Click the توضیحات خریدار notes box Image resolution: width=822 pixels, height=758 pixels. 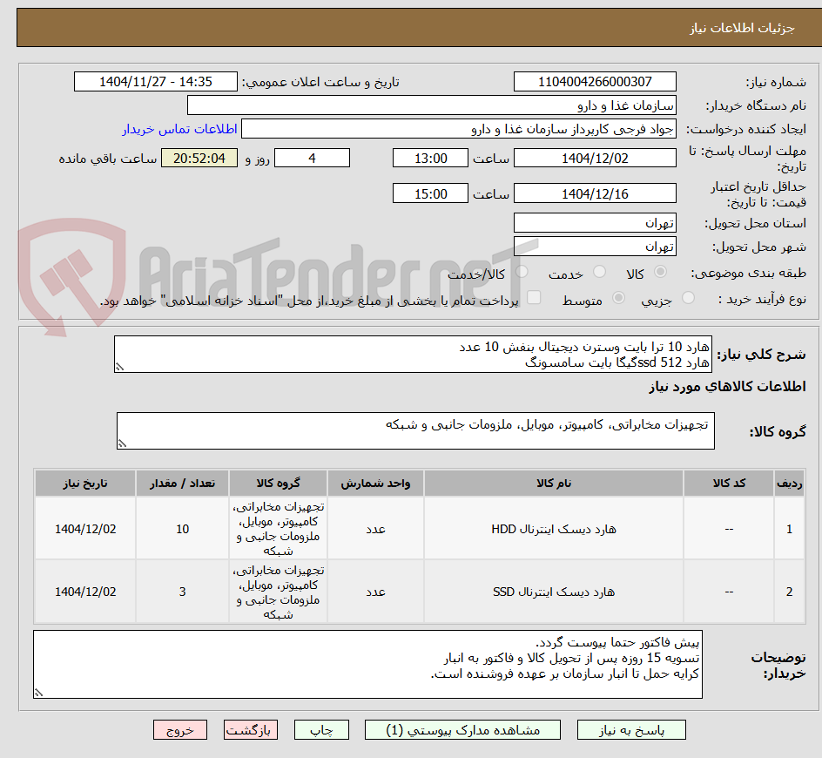point(368,664)
